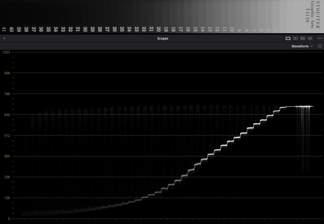Image resolution: width=324 pixels, height=224 pixels.
Task: Switch scopes to nine-up view layout
Action: pyautogui.click(x=310, y=38)
